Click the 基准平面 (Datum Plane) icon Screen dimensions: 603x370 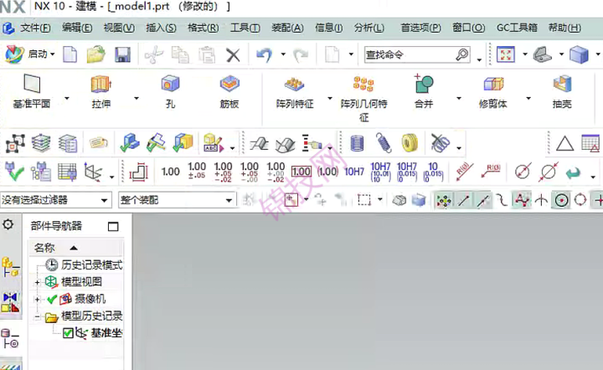(32, 85)
